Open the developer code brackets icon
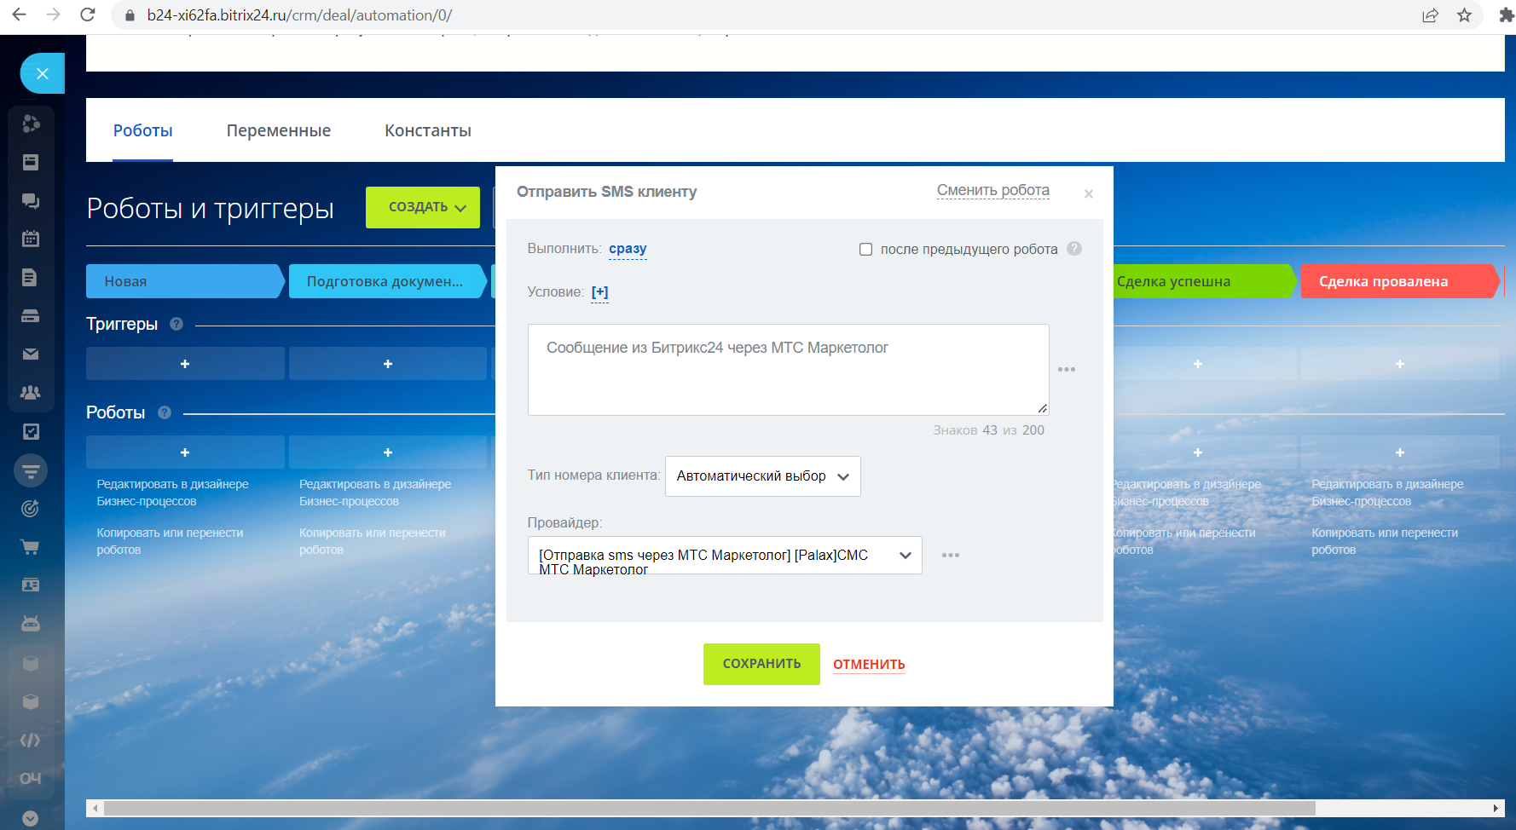Image resolution: width=1516 pixels, height=830 pixels. (x=31, y=741)
